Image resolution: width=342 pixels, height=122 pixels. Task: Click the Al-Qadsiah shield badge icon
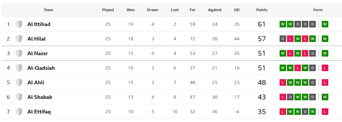coord(19,68)
